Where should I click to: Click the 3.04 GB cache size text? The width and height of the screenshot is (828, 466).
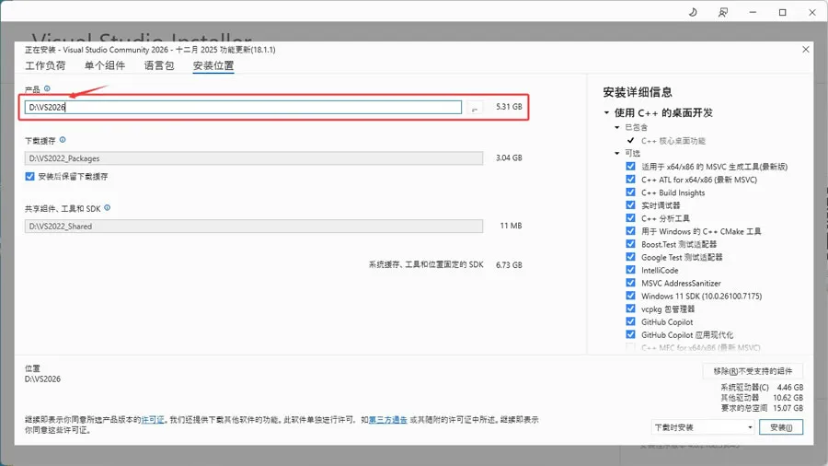click(509, 157)
